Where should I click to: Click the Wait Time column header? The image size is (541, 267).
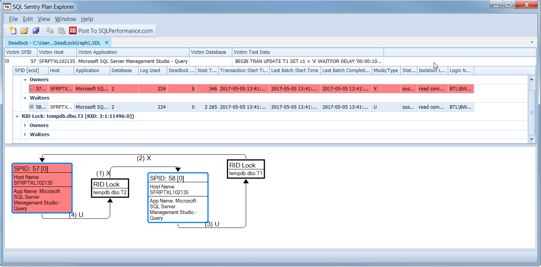click(x=207, y=71)
